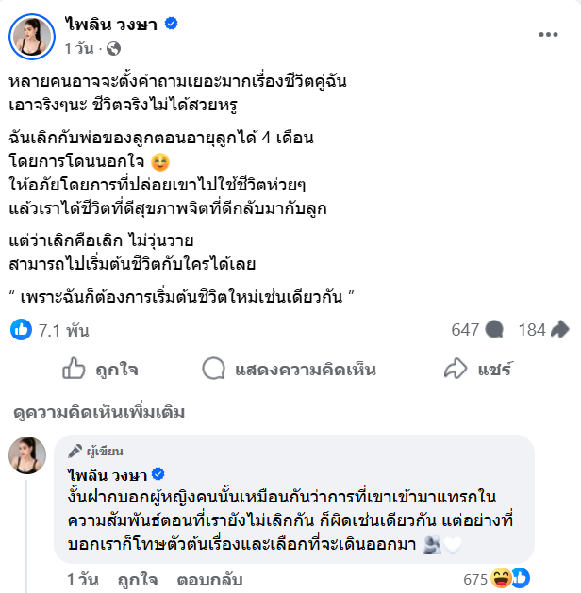Open the author's profile picture thumbnail
This screenshot has height=593, width=581.
32,35
